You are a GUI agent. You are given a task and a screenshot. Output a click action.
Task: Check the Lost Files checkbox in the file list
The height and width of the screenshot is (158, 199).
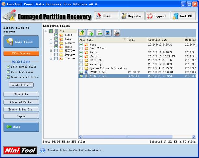(x=81, y=48)
